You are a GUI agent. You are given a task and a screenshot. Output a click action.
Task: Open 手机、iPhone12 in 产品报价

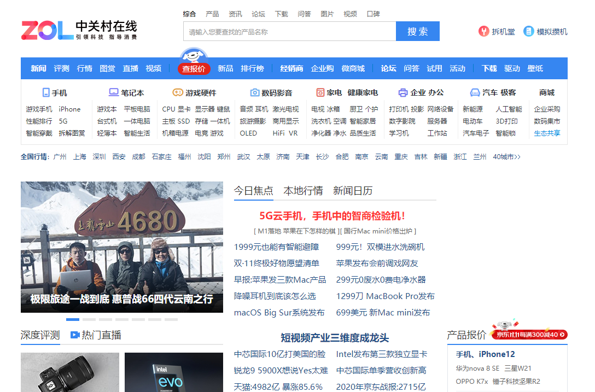tap(485, 354)
